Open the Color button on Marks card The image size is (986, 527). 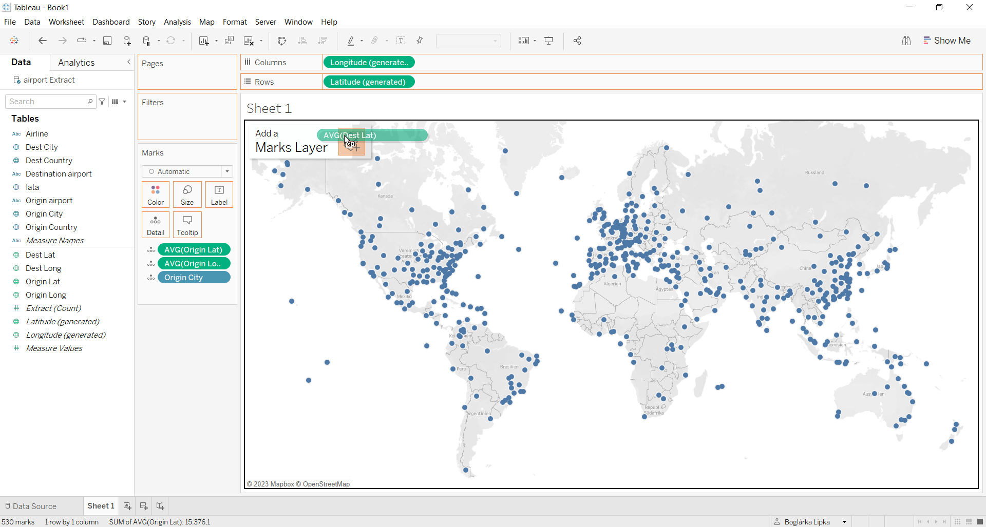[x=156, y=194]
